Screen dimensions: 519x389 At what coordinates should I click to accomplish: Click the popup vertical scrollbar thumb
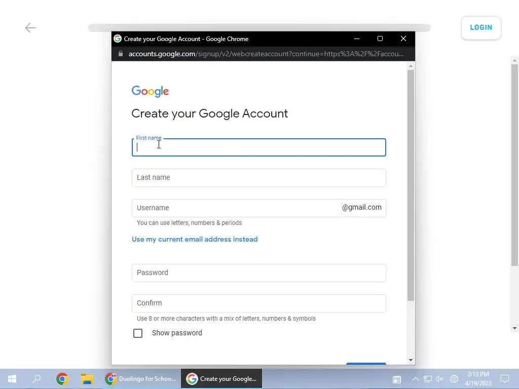[411, 185]
